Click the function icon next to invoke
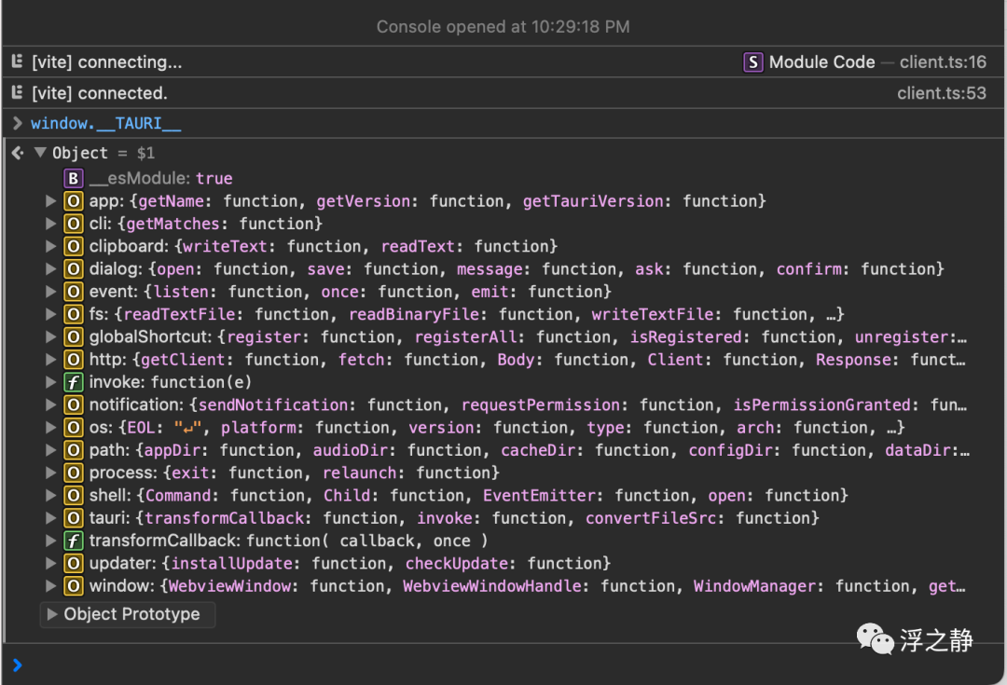The height and width of the screenshot is (685, 1007). 74,382
